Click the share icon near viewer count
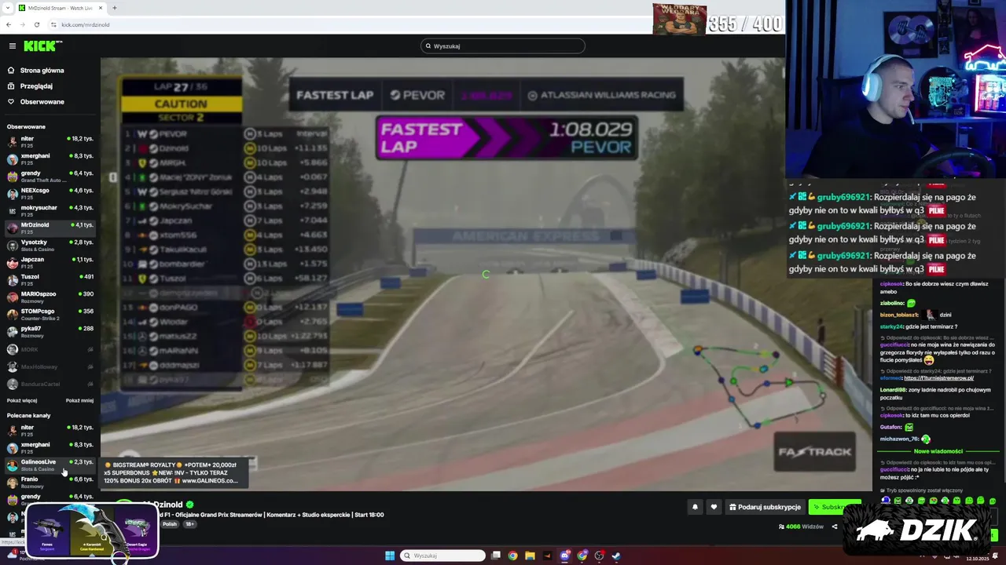Viewport: 1006px width, 565px height. tap(835, 527)
